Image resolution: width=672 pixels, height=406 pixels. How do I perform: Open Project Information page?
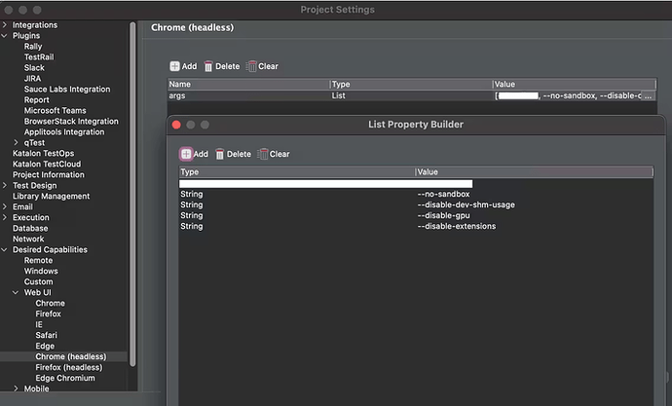(x=49, y=174)
